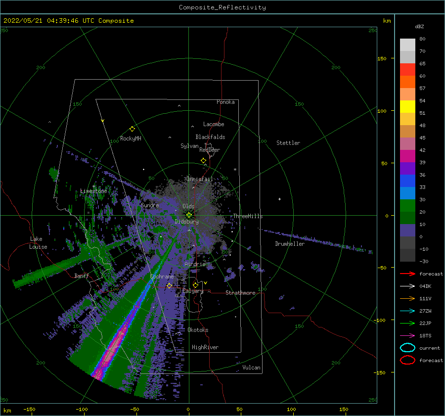This screenshot has width=445, height=416.
Task: Click the Drumheller label
Action: point(290,244)
